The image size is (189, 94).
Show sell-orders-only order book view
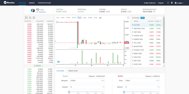34,18
